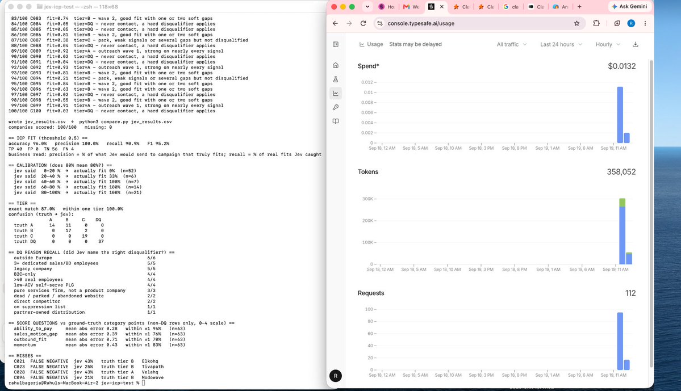Click terminal row 'direct competitor'
Screen dimensions: 681x391
coord(84,301)
